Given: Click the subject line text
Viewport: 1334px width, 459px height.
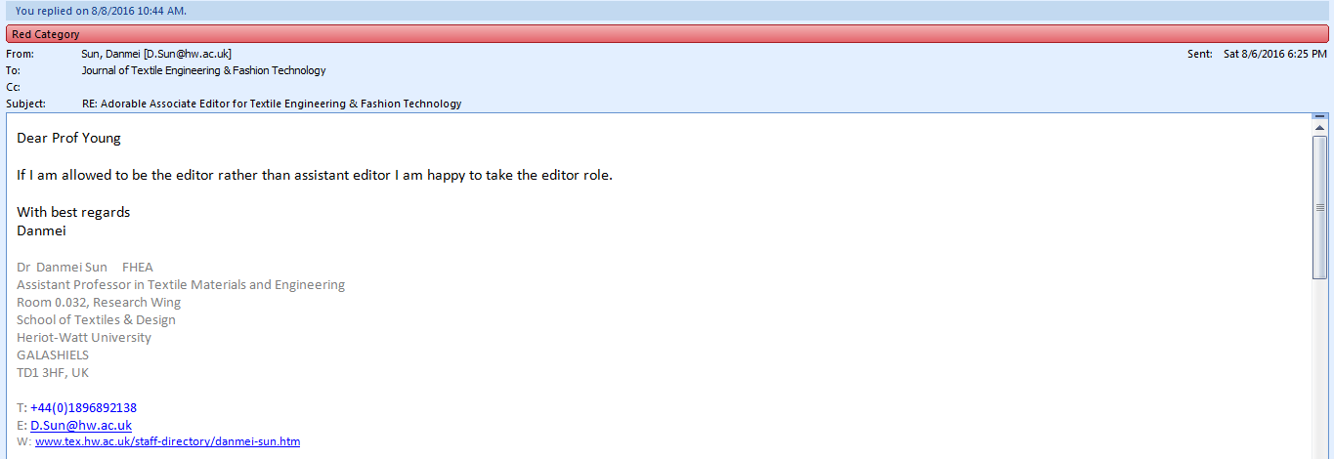Looking at the screenshot, I should click(x=272, y=104).
